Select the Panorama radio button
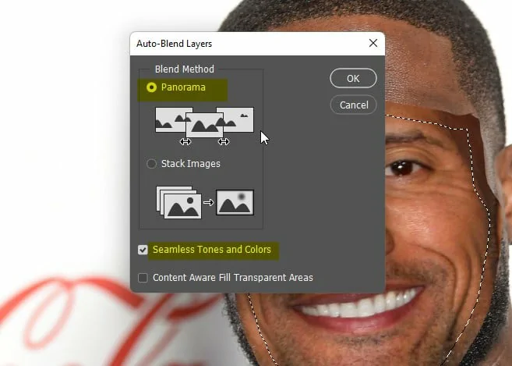The height and width of the screenshot is (366, 512). coord(151,87)
